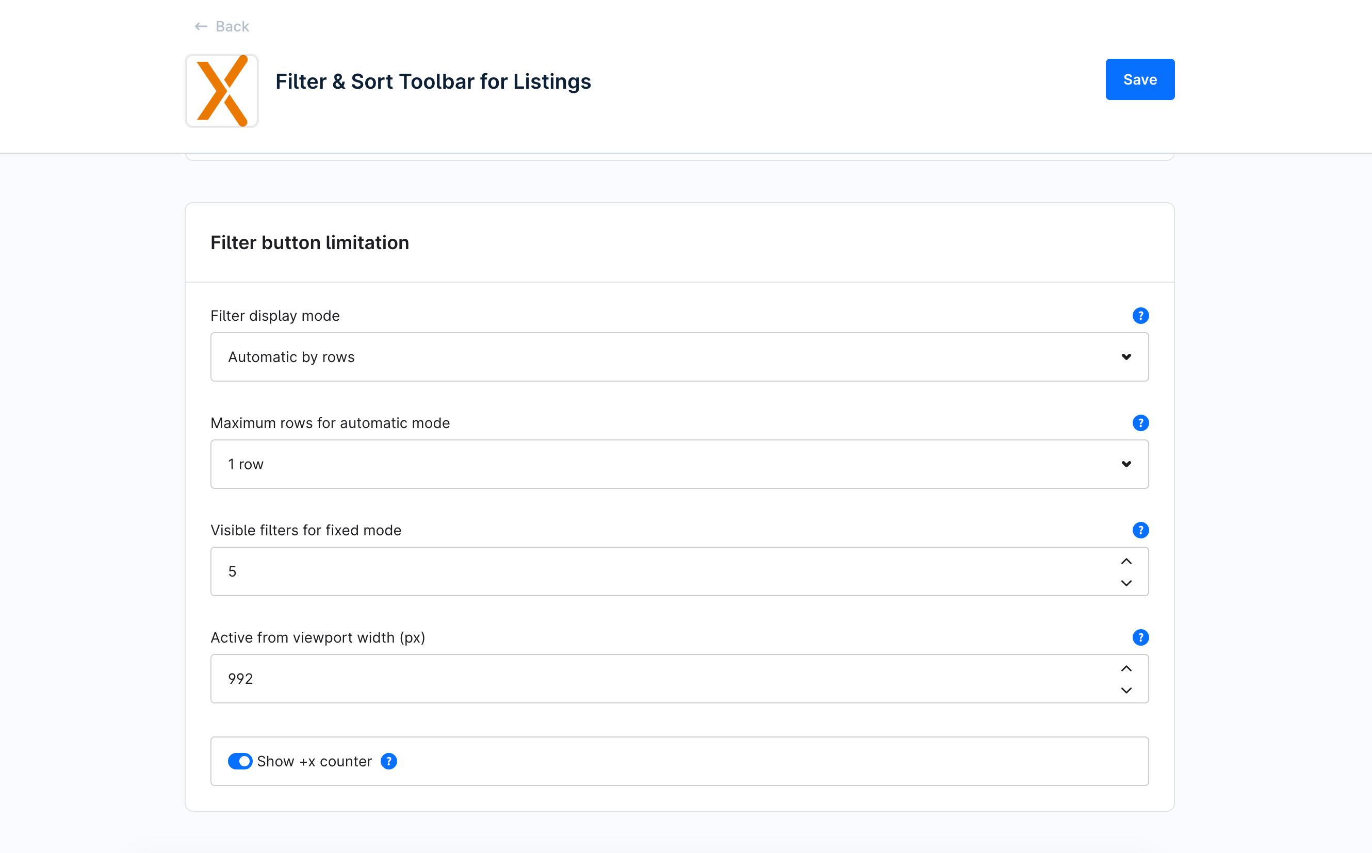Open the Filter display mode dropdown
Viewport: 1372px width, 853px height.
pyautogui.click(x=679, y=357)
